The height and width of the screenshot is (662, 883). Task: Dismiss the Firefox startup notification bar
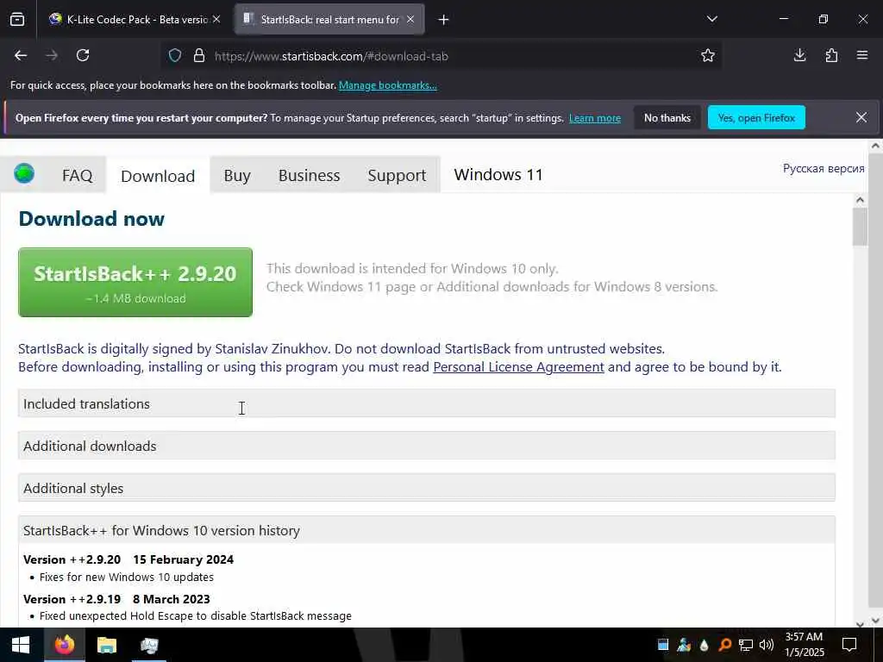(x=861, y=117)
